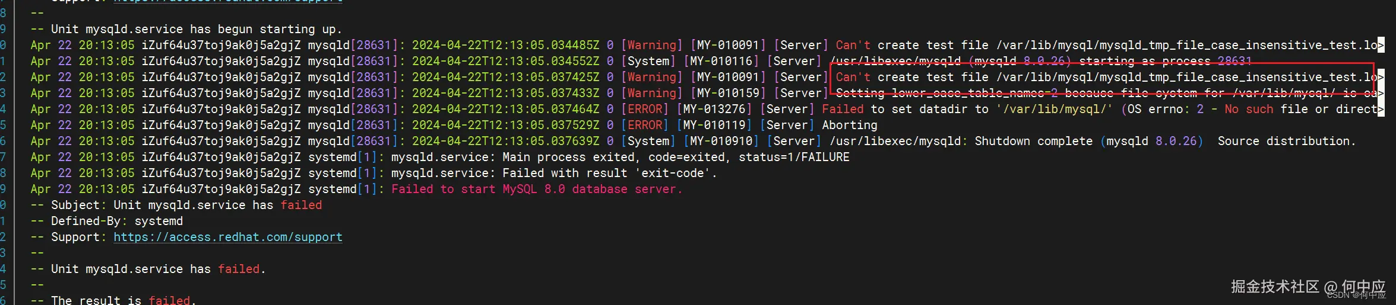The width and height of the screenshot is (1396, 305).
Task: Click the text "Failed with result 'exit-code'."
Action: 610,173
